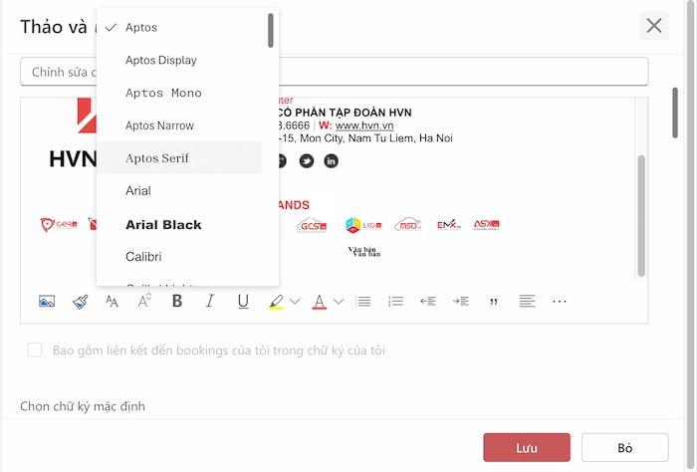Choose Aptos Mono font
697x472 pixels.
179,93
